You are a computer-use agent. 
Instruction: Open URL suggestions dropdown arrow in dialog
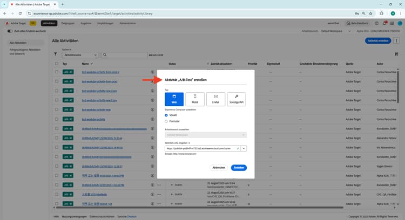(244, 149)
